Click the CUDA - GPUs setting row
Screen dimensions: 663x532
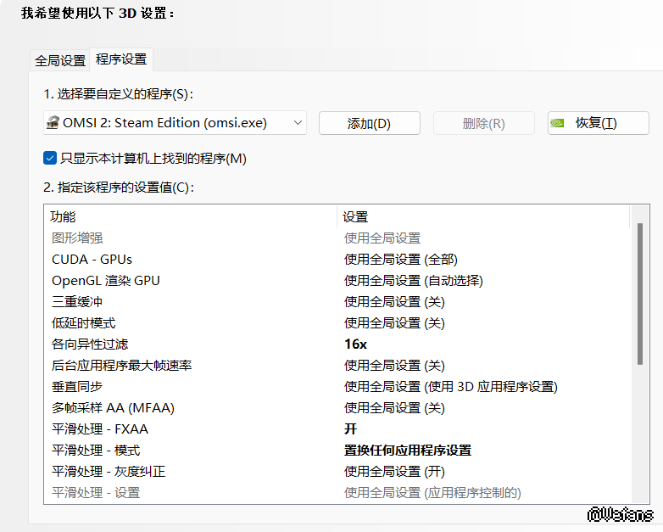(92, 260)
